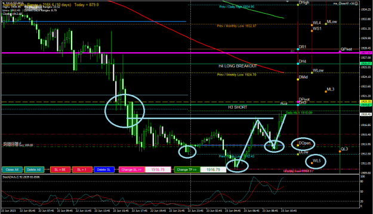373x214 pixels.
Task: Click the WL4 level label
Action: pyautogui.click(x=317, y=23)
